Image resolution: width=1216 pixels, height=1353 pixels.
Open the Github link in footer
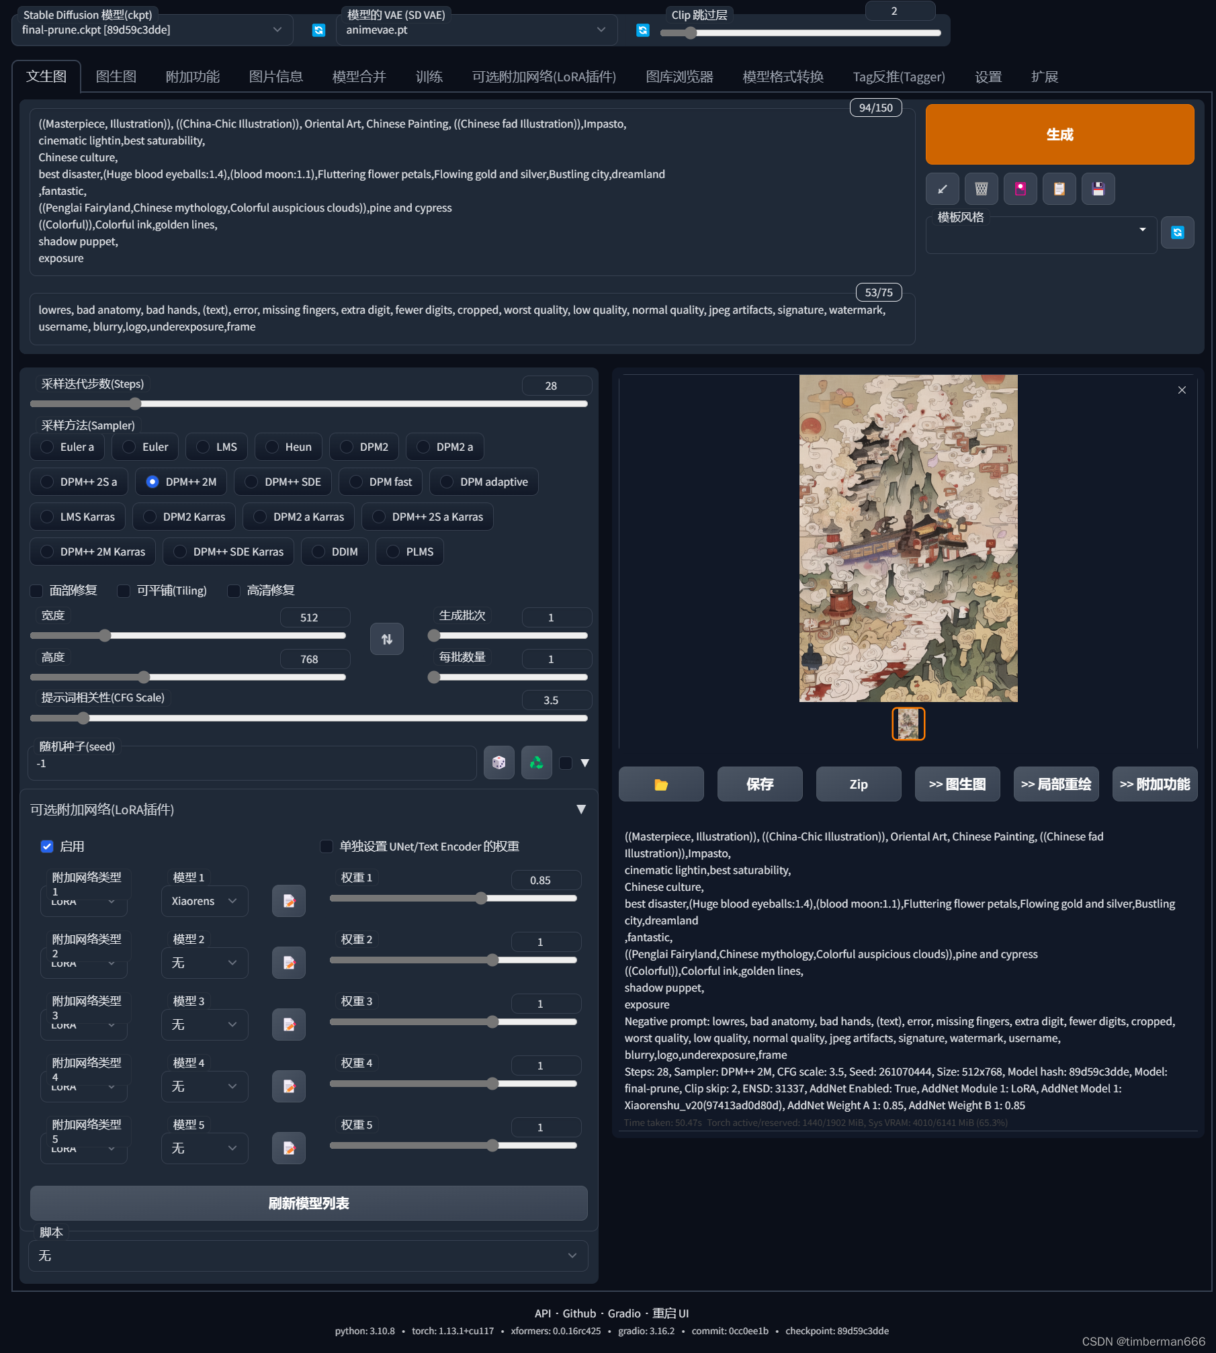579,1313
